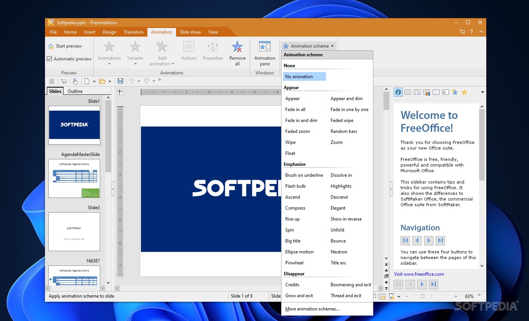529x321 pixels.
Task: Go to next sidebar page in Navigation
Action: point(428,240)
